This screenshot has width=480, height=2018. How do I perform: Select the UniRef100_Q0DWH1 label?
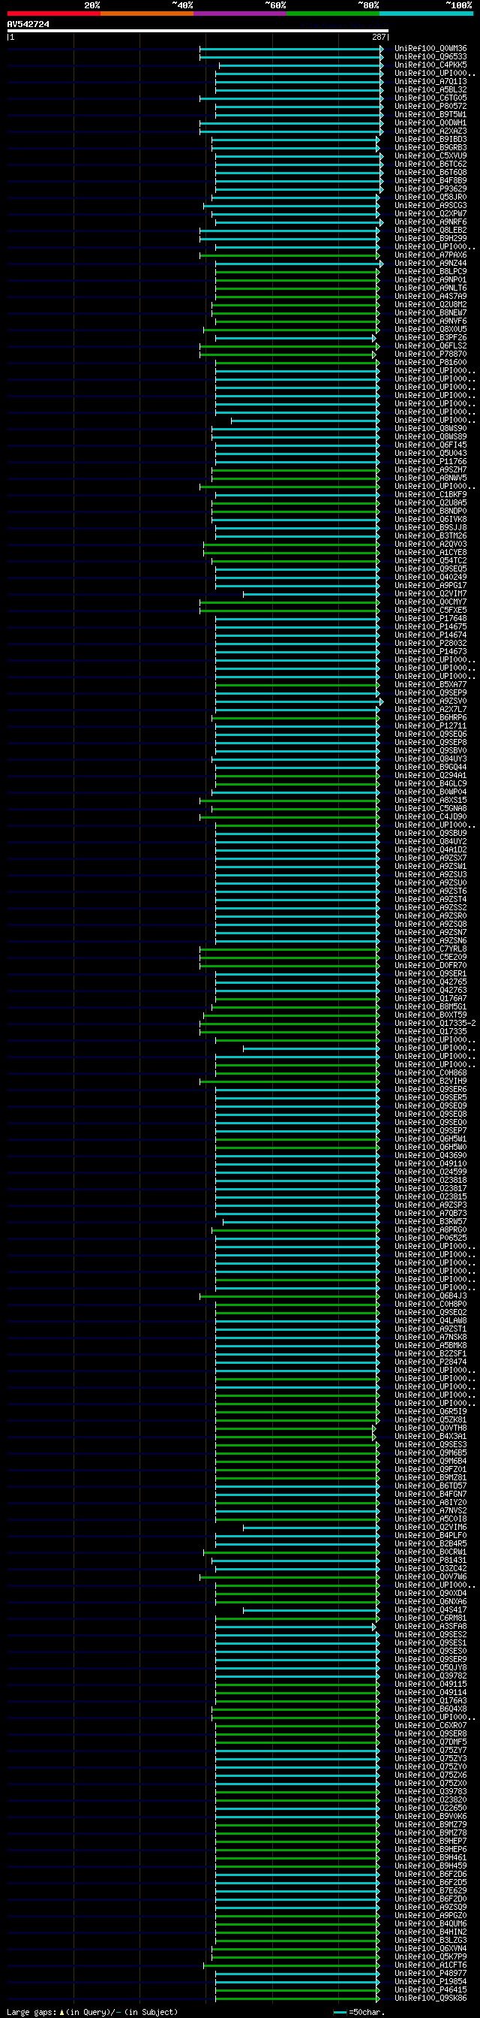[430, 123]
